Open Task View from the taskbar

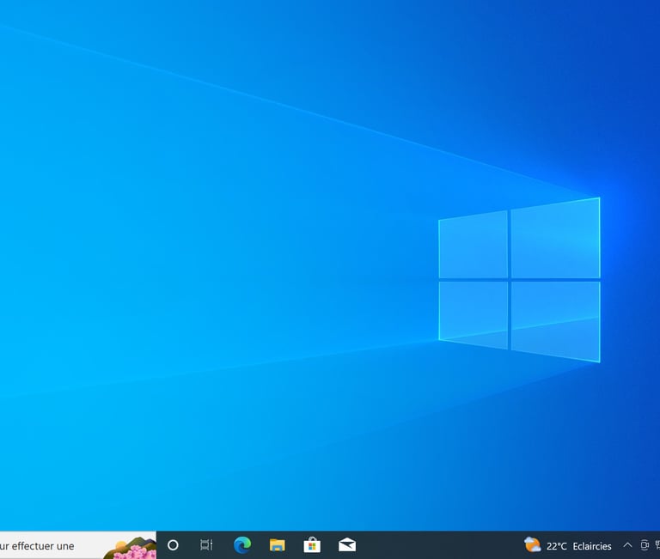pos(206,545)
